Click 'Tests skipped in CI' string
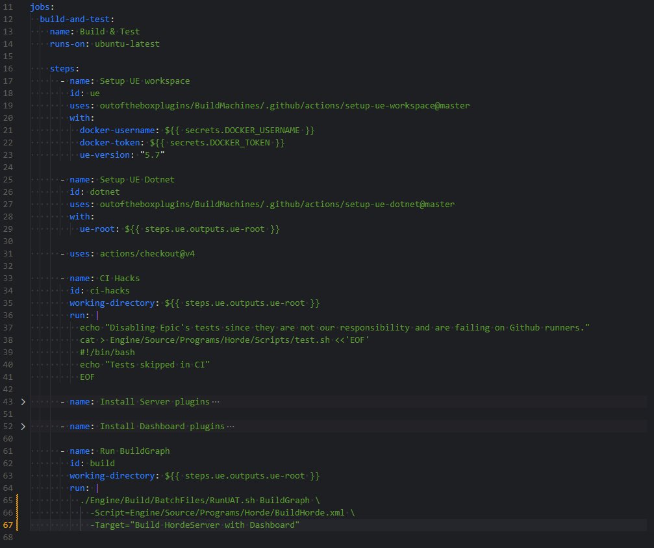The image size is (654, 548). [x=157, y=364]
